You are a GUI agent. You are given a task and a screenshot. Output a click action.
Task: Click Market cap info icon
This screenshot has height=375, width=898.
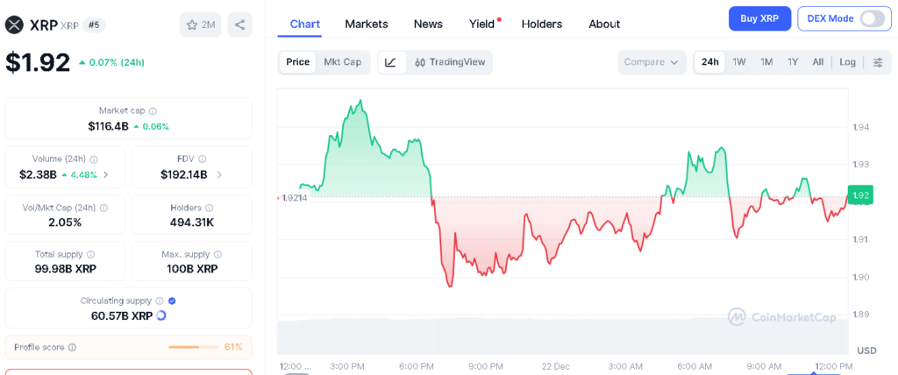pyautogui.click(x=153, y=111)
